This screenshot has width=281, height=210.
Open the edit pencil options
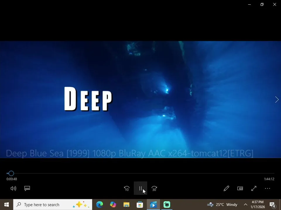point(226,188)
